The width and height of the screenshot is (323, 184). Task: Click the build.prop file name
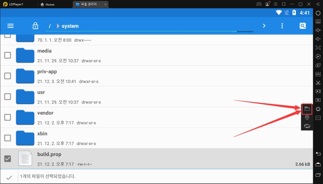[49, 154]
